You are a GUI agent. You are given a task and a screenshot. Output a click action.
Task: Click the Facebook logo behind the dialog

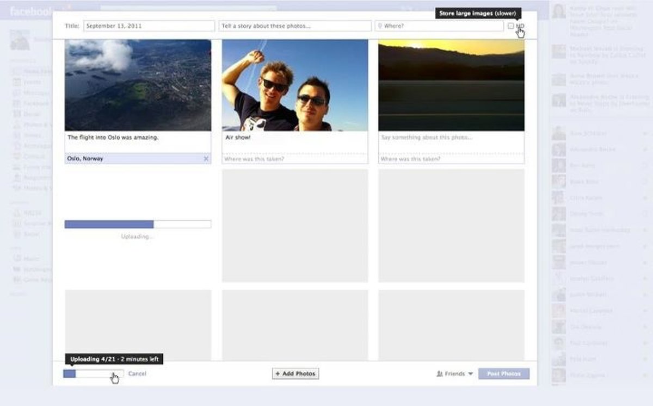point(31,11)
